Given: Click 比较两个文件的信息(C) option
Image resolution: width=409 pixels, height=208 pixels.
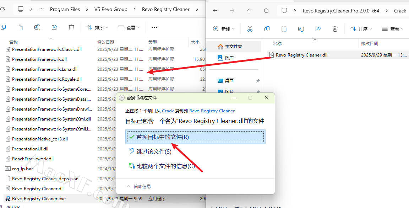Looking at the screenshot, I should (x=165, y=166).
